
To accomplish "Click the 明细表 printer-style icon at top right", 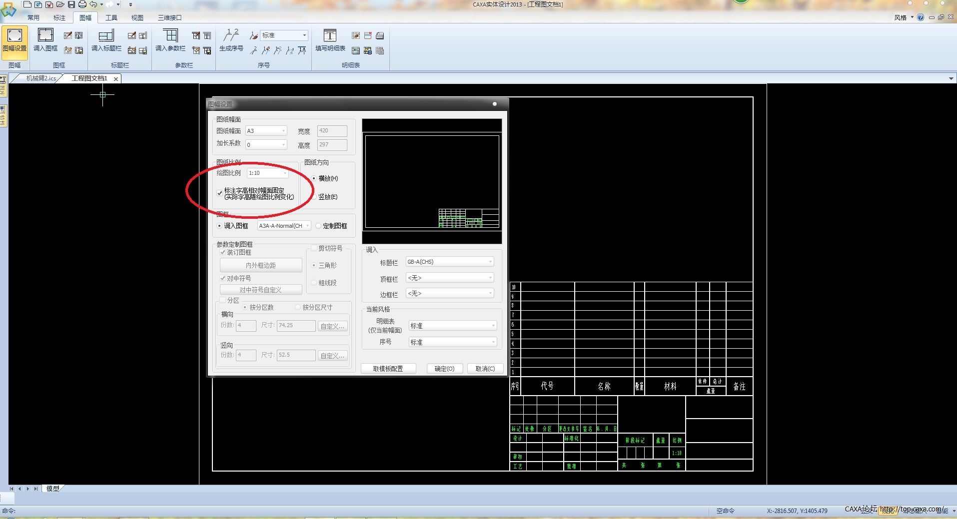I will pos(380,35).
